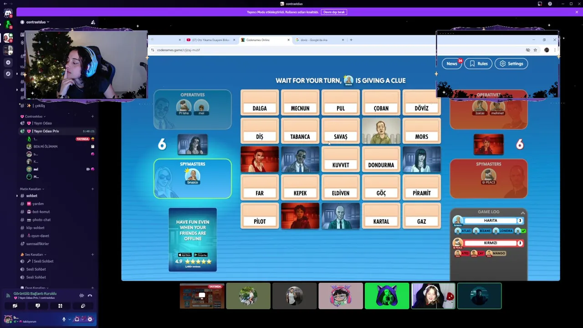Open Codenames Settings
This screenshot has width=583, height=328.
pyautogui.click(x=511, y=64)
